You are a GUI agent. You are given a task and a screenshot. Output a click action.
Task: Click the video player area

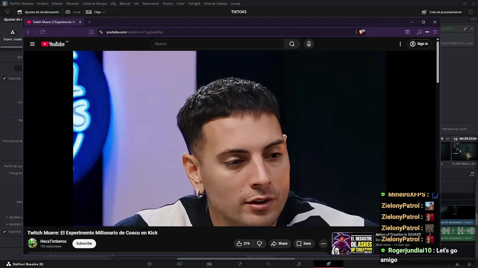point(229,138)
